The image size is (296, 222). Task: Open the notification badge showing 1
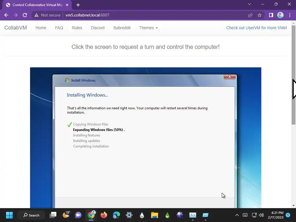click(288, 215)
